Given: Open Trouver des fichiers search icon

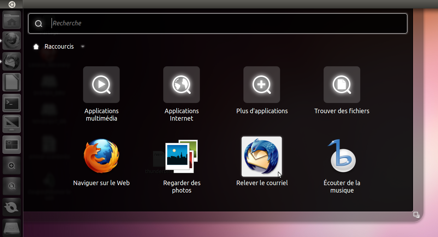Looking at the screenshot, I should click(342, 85).
